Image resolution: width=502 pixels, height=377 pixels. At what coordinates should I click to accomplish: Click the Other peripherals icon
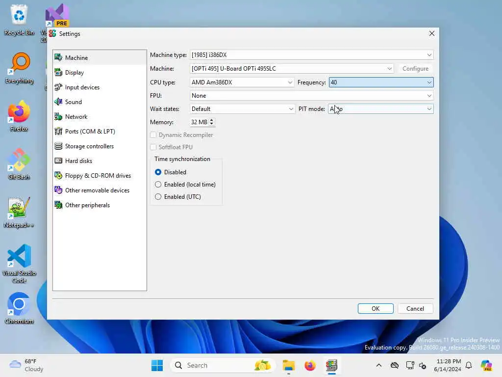point(58,205)
